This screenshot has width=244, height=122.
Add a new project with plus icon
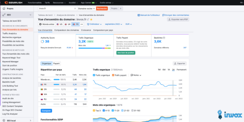click(x=120, y=9)
